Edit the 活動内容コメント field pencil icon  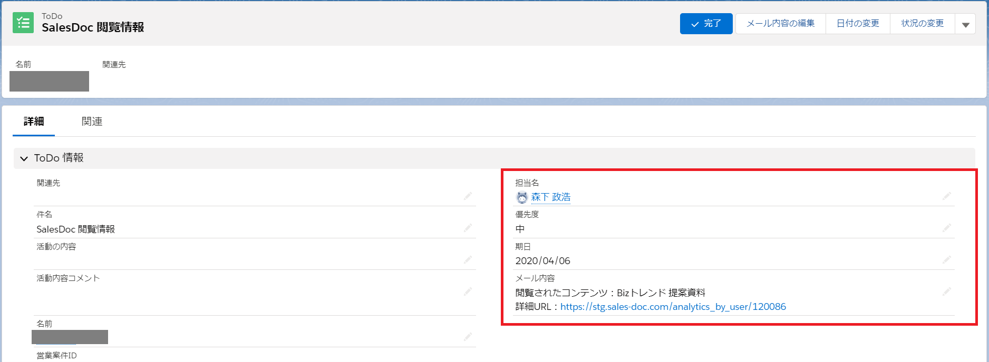(x=468, y=291)
